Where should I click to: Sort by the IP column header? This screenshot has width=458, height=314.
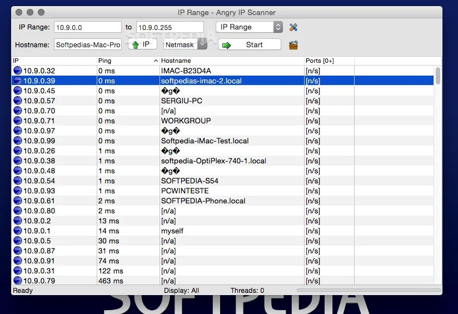(x=54, y=61)
